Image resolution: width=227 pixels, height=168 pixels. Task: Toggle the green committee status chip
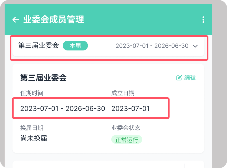(x=127, y=140)
